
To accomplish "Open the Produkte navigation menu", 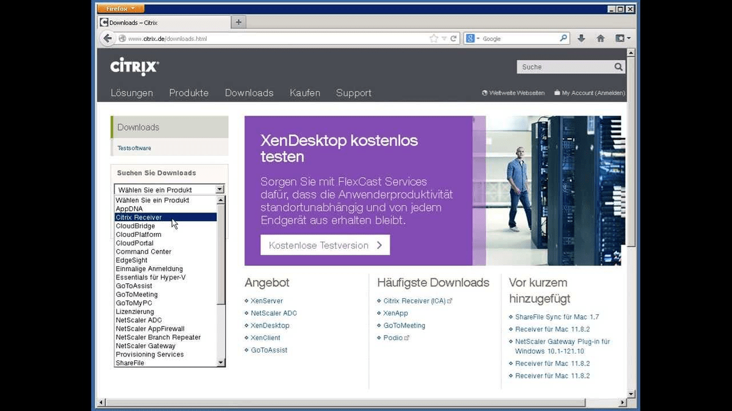I will (x=188, y=93).
